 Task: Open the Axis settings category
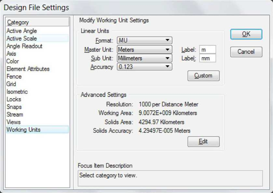(x=11, y=54)
